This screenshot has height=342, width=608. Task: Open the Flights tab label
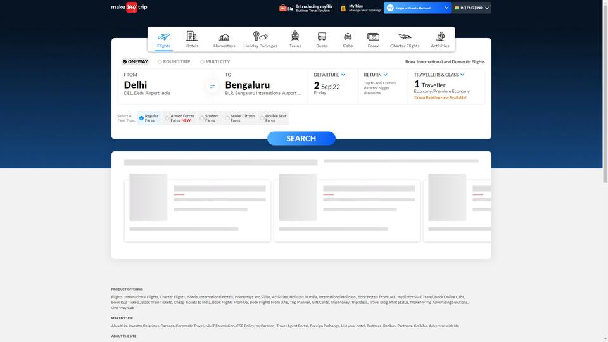[163, 46]
